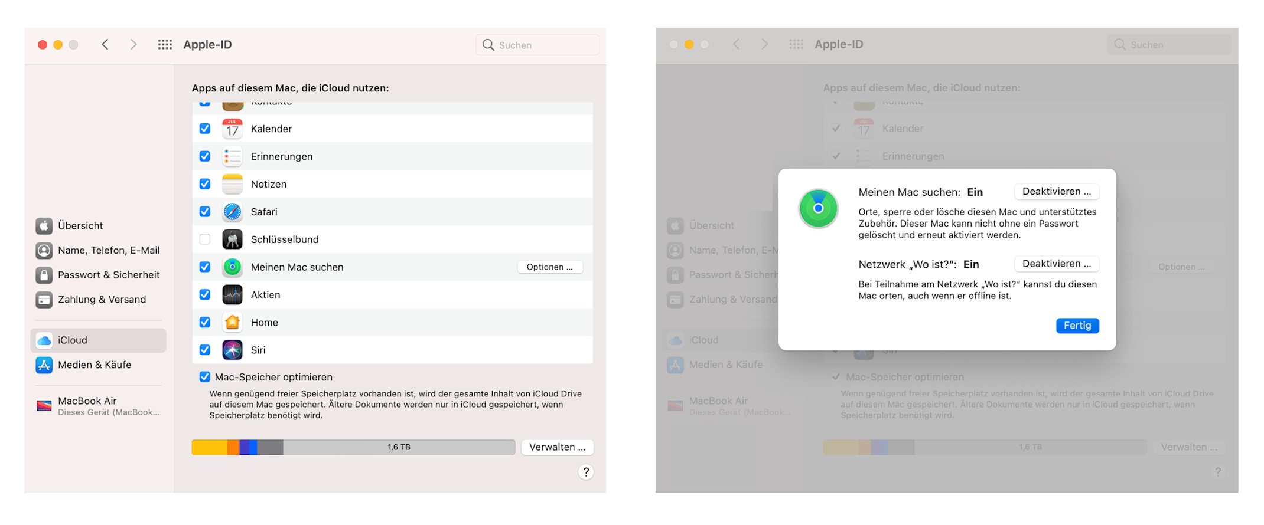This screenshot has width=1264, height=525.
Task: Click the App Store icon beside Medien & Käufe
Action: (x=44, y=365)
